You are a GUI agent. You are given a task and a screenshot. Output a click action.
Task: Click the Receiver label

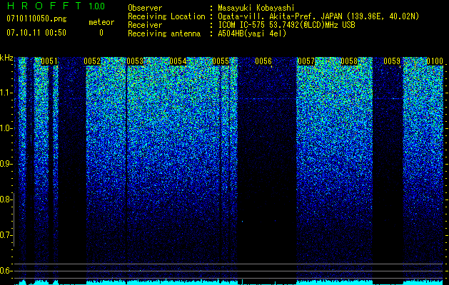145,25
